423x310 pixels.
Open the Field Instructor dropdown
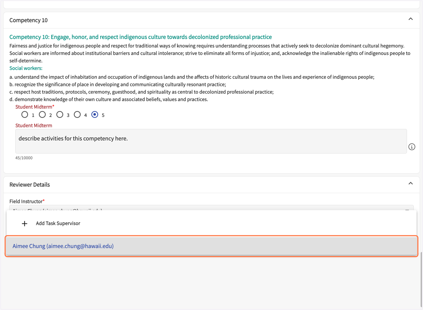[x=211, y=208]
